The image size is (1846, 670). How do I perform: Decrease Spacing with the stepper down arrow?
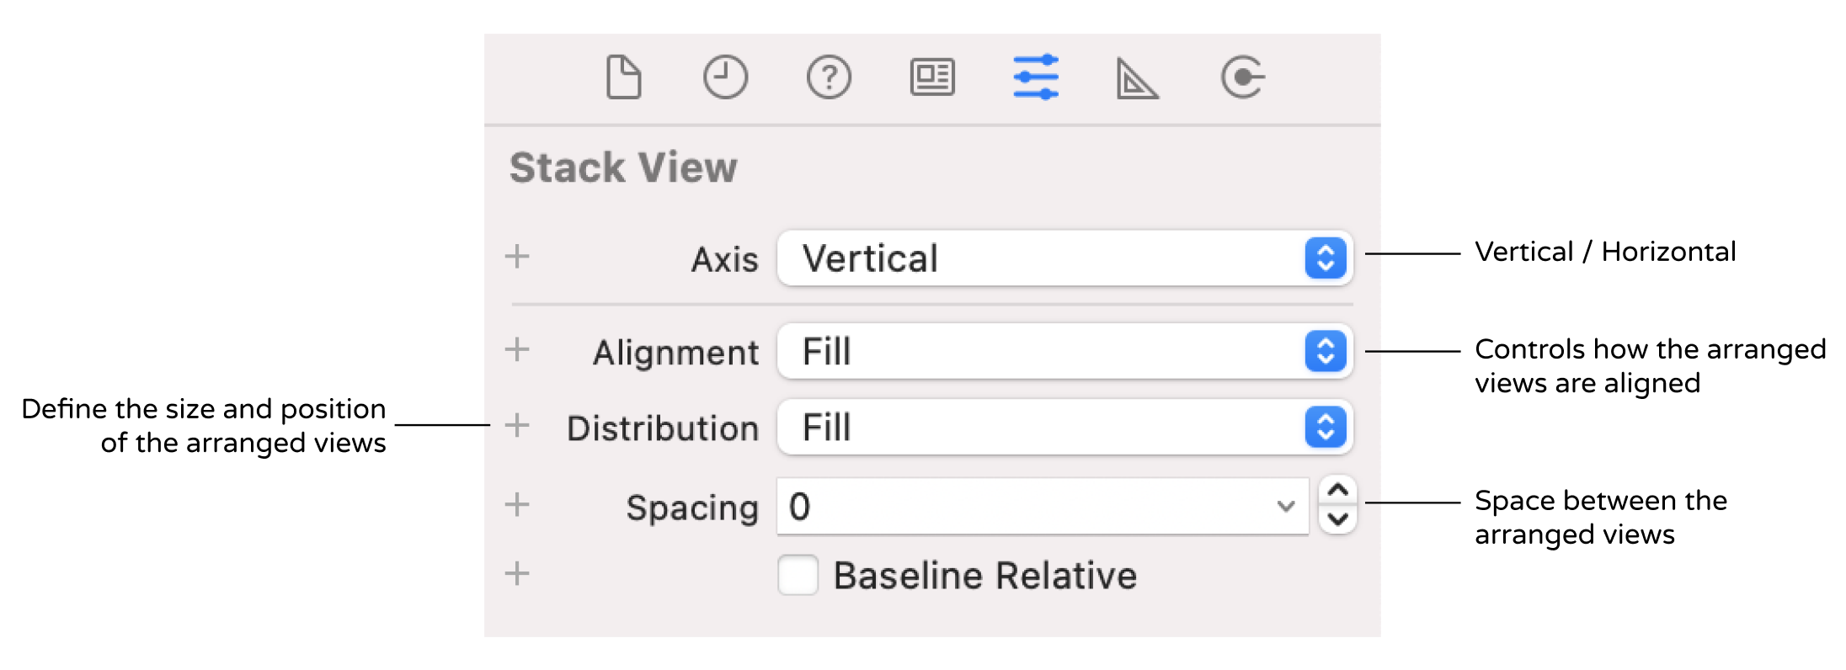(1337, 519)
